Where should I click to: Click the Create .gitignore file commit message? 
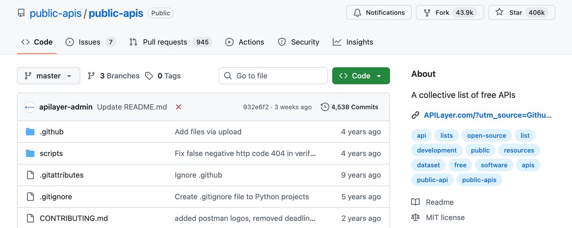coord(242,197)
